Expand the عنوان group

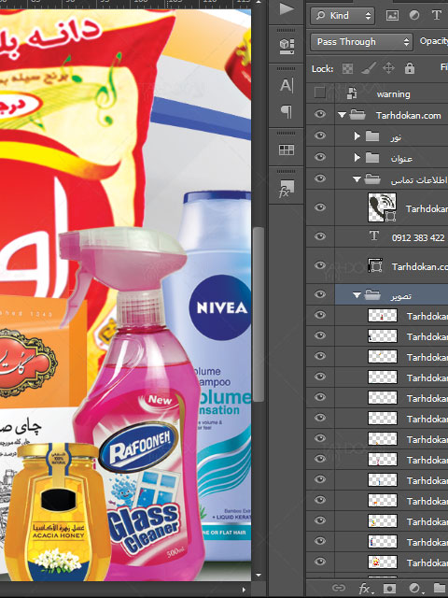(357, 157)
